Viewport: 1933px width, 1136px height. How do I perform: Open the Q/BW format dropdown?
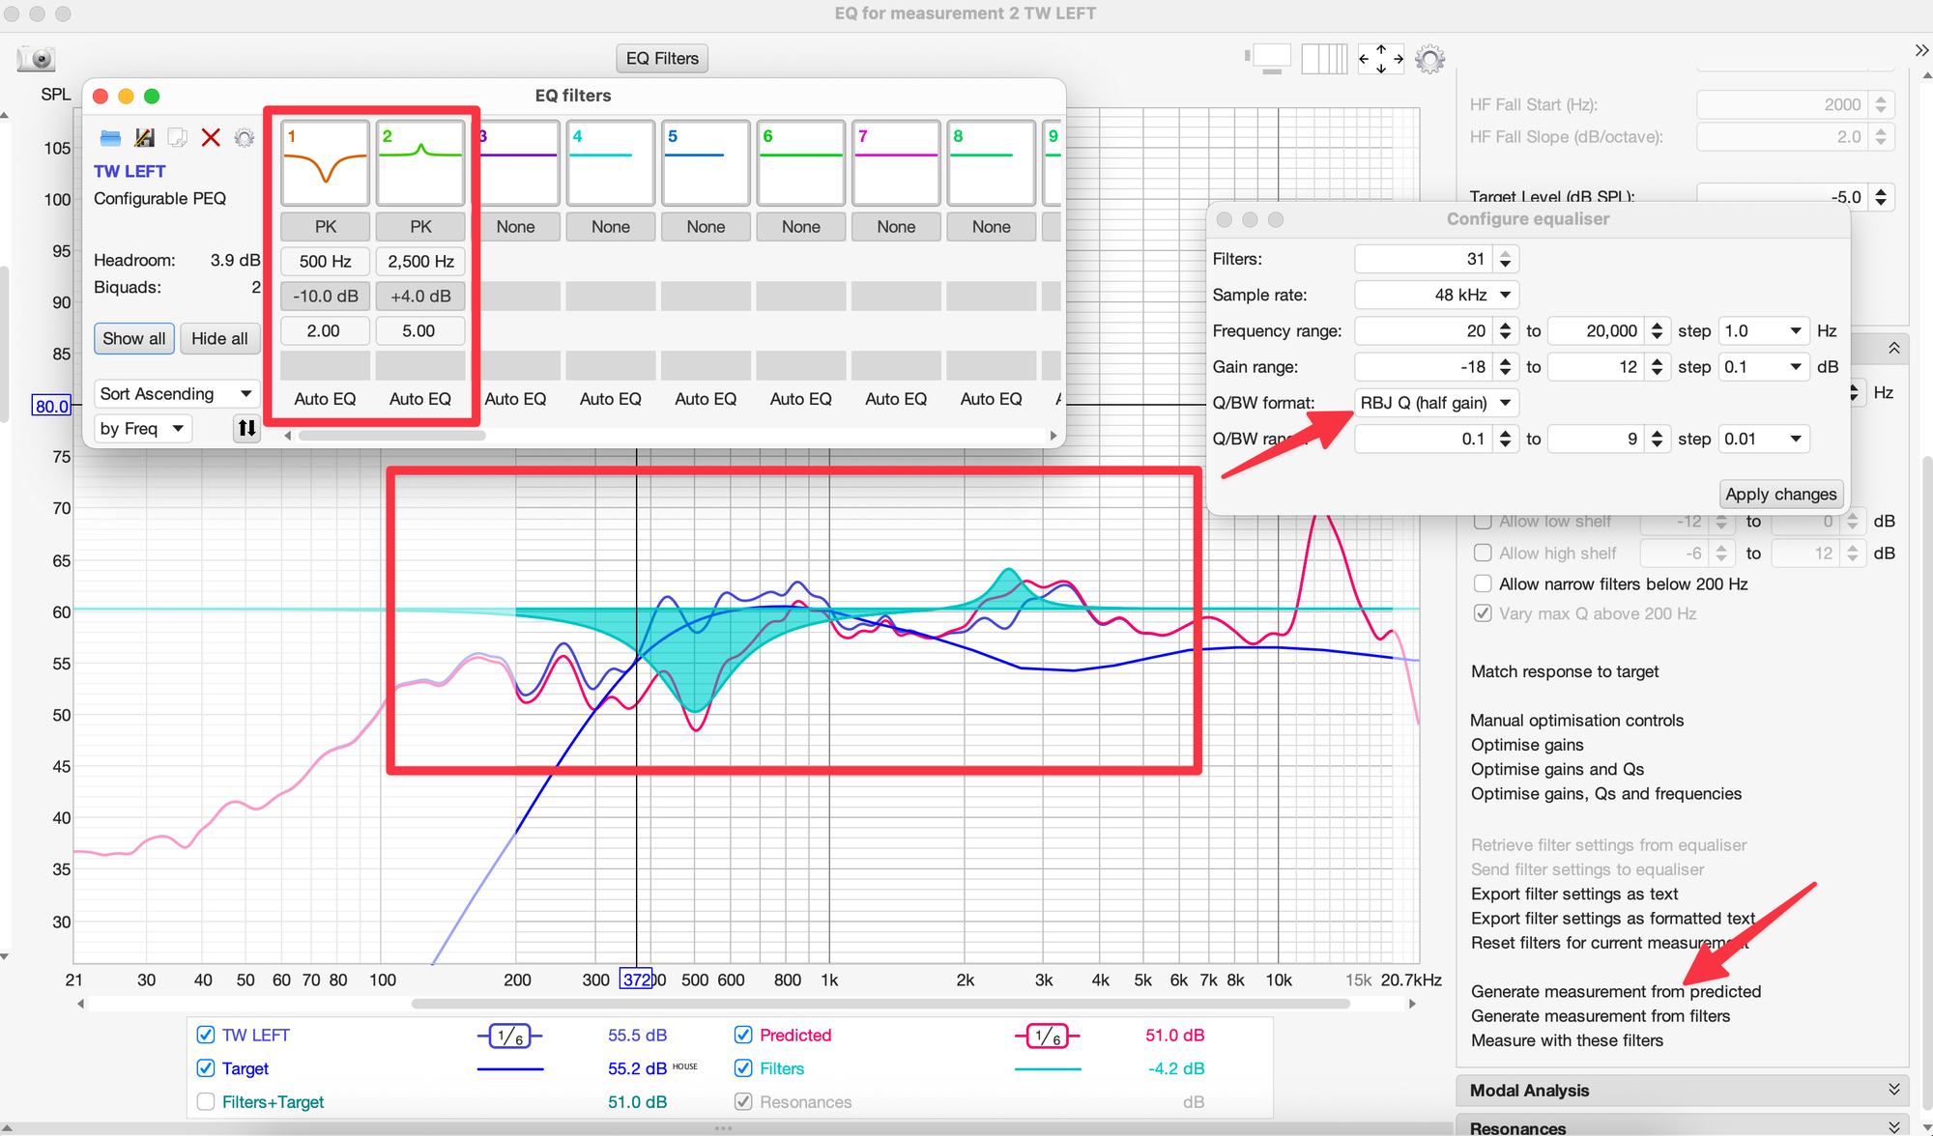[x=1435, y=403]
